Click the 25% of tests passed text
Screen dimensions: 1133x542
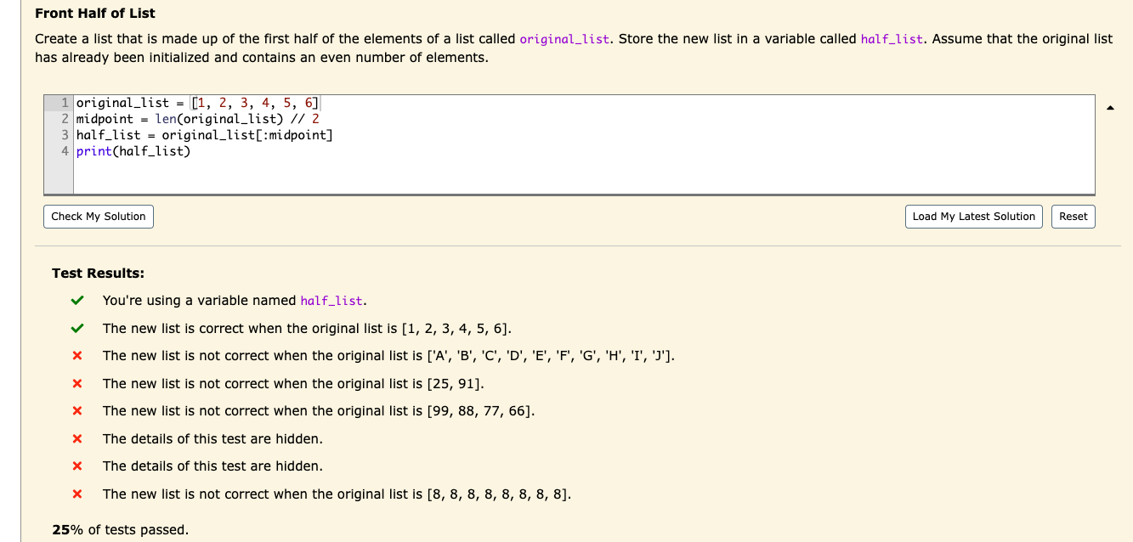tap(119, 529)
